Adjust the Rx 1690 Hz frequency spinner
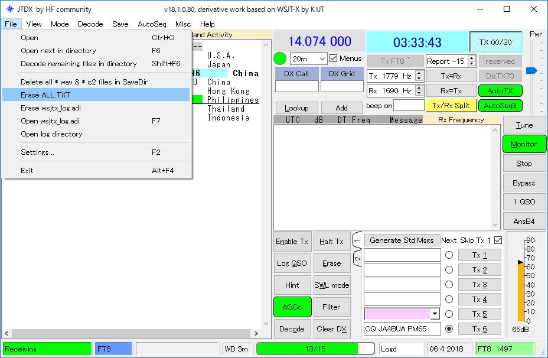 (419, 90)
